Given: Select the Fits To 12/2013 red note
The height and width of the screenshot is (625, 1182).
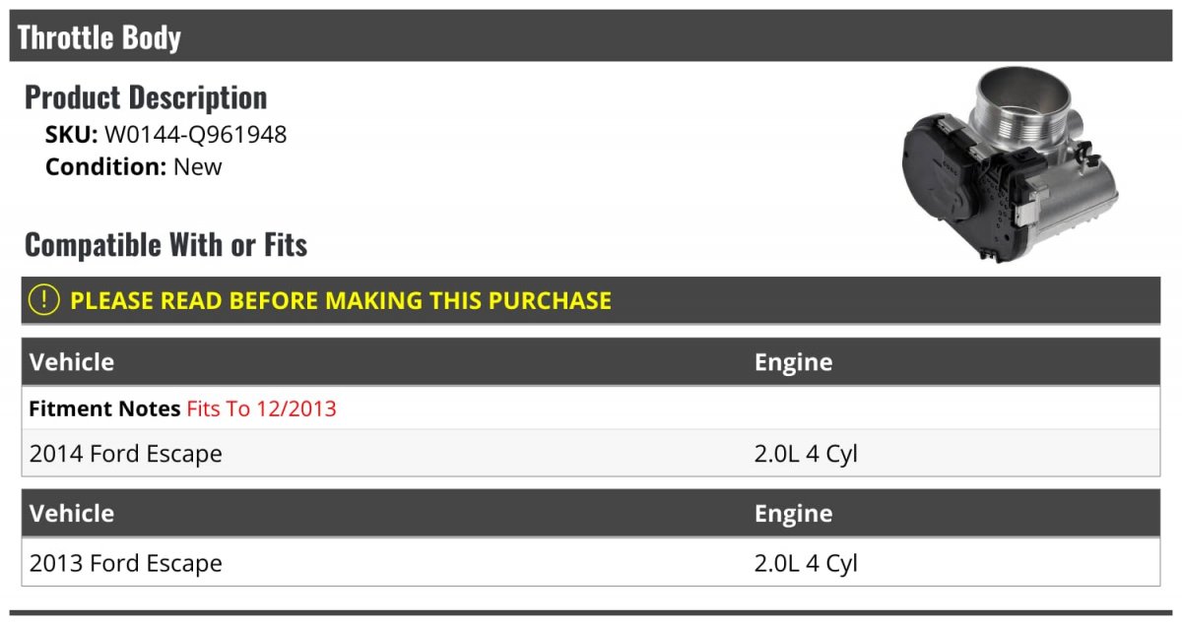Looking at the screenshot, I should [261, 408].
